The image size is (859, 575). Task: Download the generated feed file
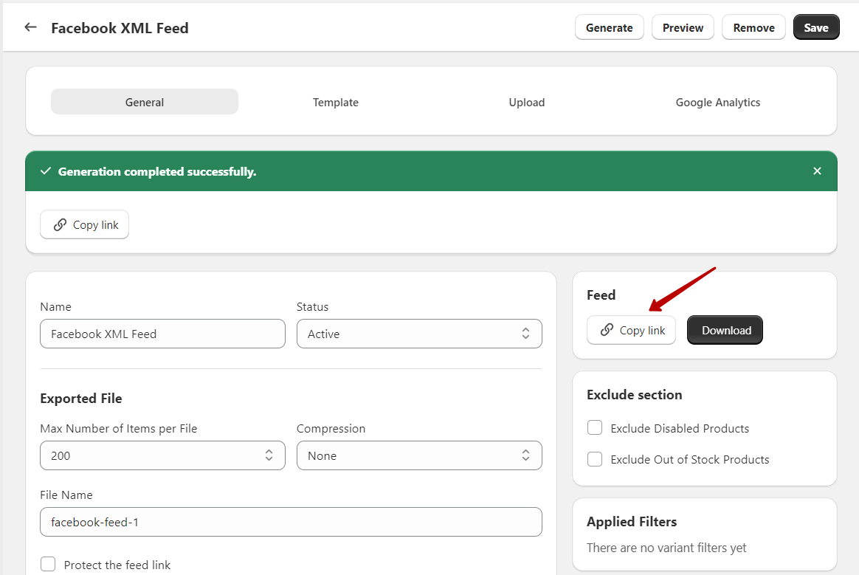tap(725, 330)
